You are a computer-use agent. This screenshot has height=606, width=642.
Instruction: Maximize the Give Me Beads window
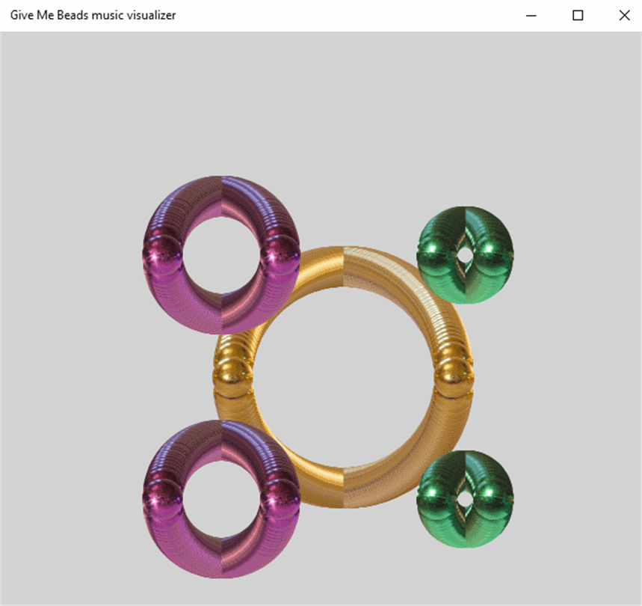[x=578, y=16]
